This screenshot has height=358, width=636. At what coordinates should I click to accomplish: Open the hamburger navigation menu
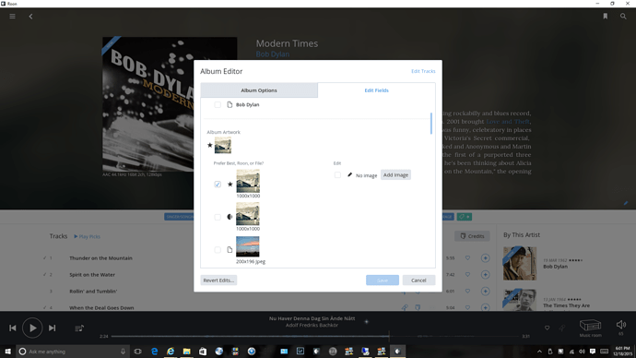pyautogui.click(x=13, y=17)
